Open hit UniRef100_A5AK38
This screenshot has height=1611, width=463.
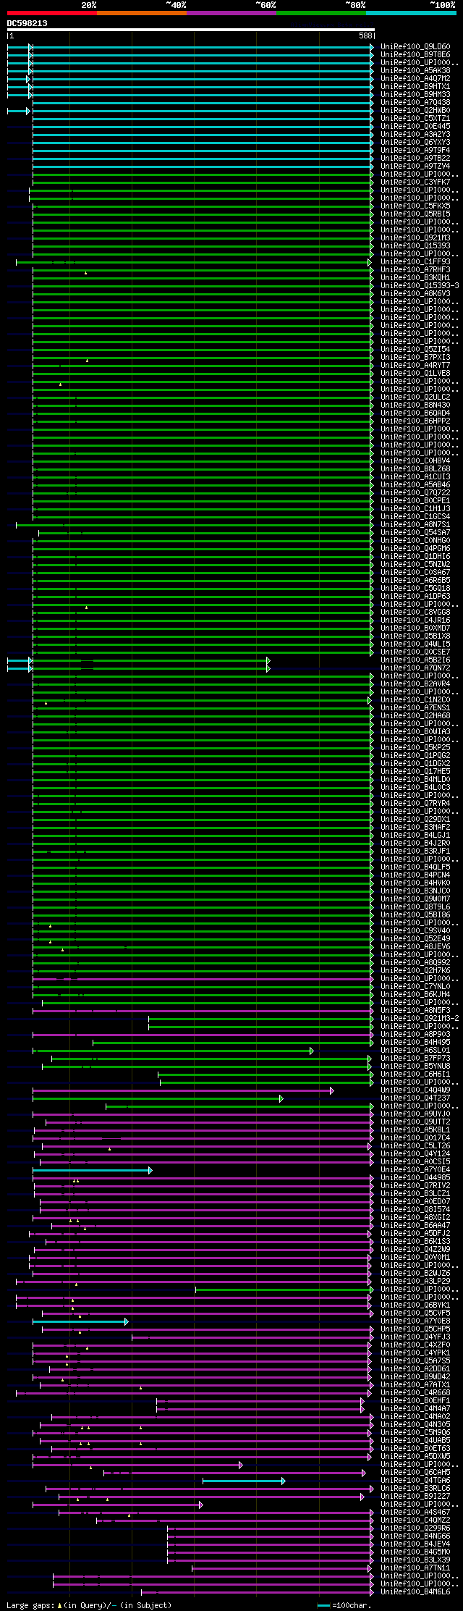click(415, 71)
